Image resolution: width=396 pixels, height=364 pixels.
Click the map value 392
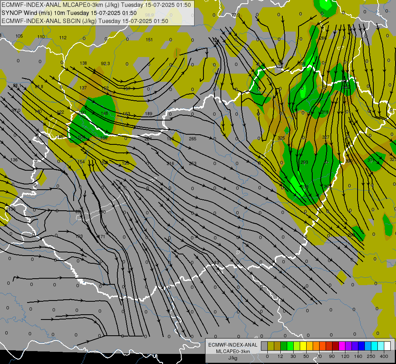click(x=347, y=87)
